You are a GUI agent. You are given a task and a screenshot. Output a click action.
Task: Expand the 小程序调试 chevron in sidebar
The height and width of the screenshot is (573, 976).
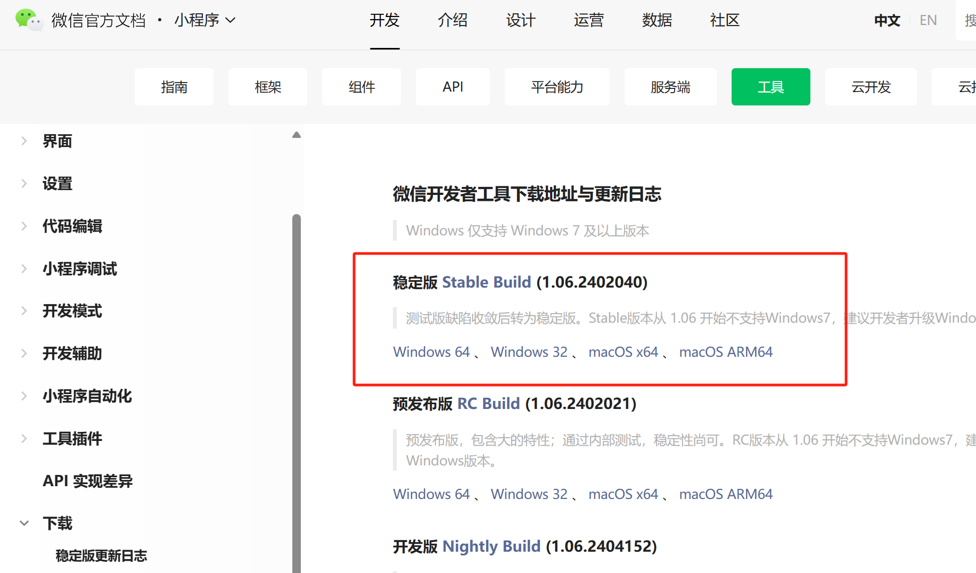(x=24, y=268)
